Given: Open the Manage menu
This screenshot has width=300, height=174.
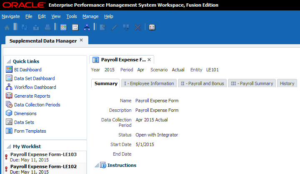Looking at the screenshot, I should 90,16.
